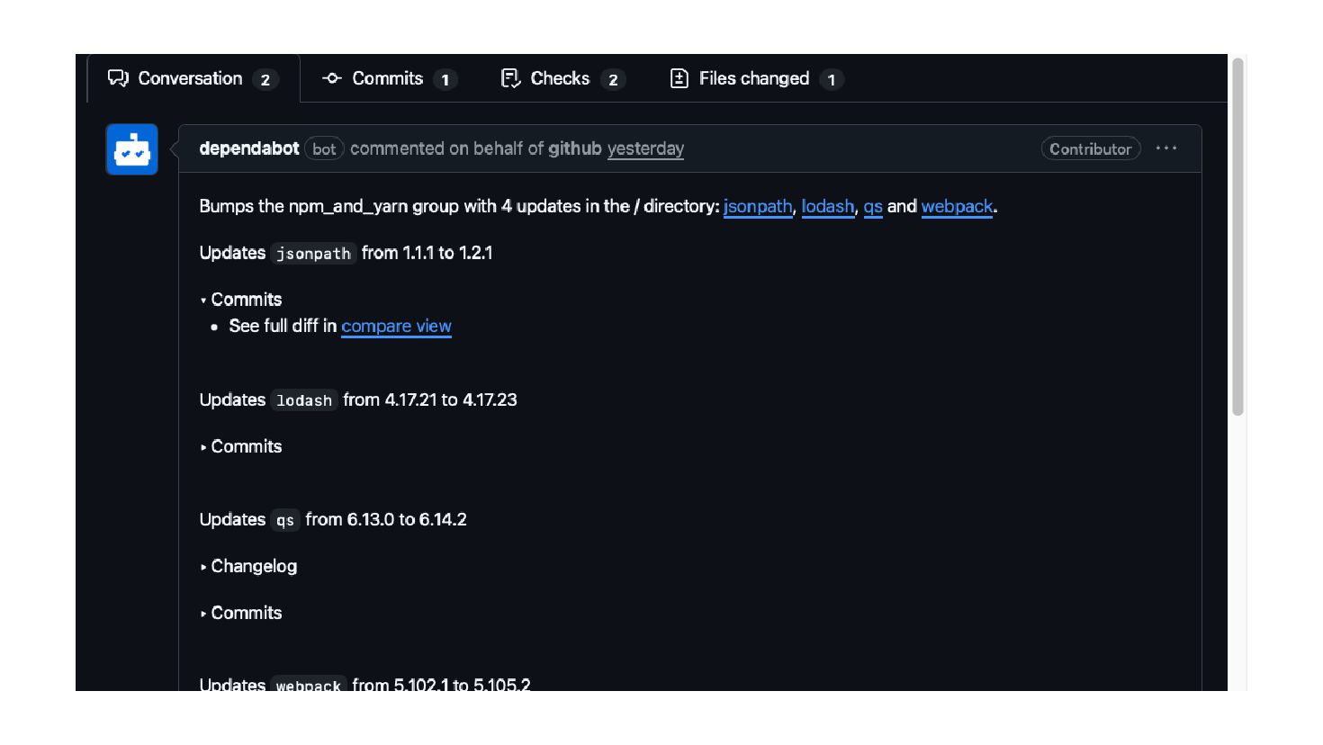Screen dimensions: 1323x745
Task: Click the Commits tab commit icon
Action: (332, 78)
